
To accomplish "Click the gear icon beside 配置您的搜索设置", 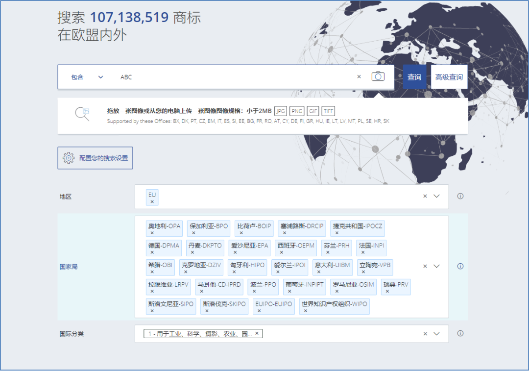I will (x=68, y=157).
